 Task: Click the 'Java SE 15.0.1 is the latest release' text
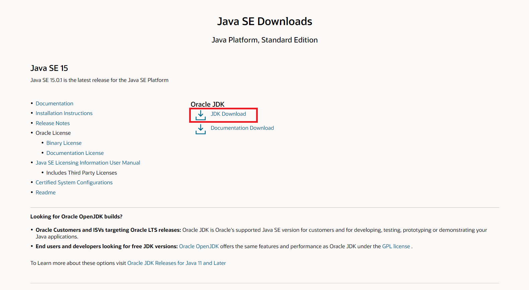click(x=99, y=80)
